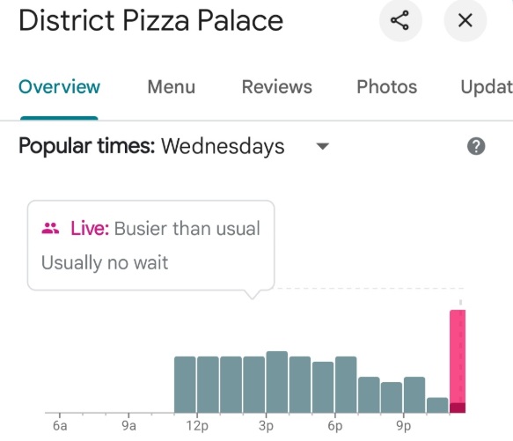Expand the Wednesdays day dropdown arrow

point(323,146)
